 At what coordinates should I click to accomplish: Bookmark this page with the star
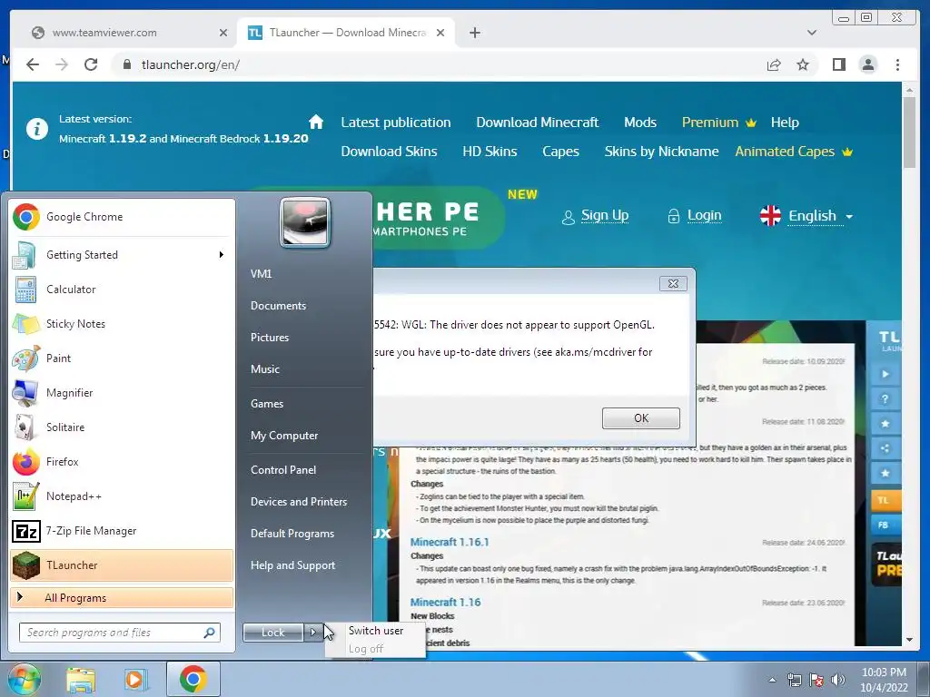pos(803,64)
